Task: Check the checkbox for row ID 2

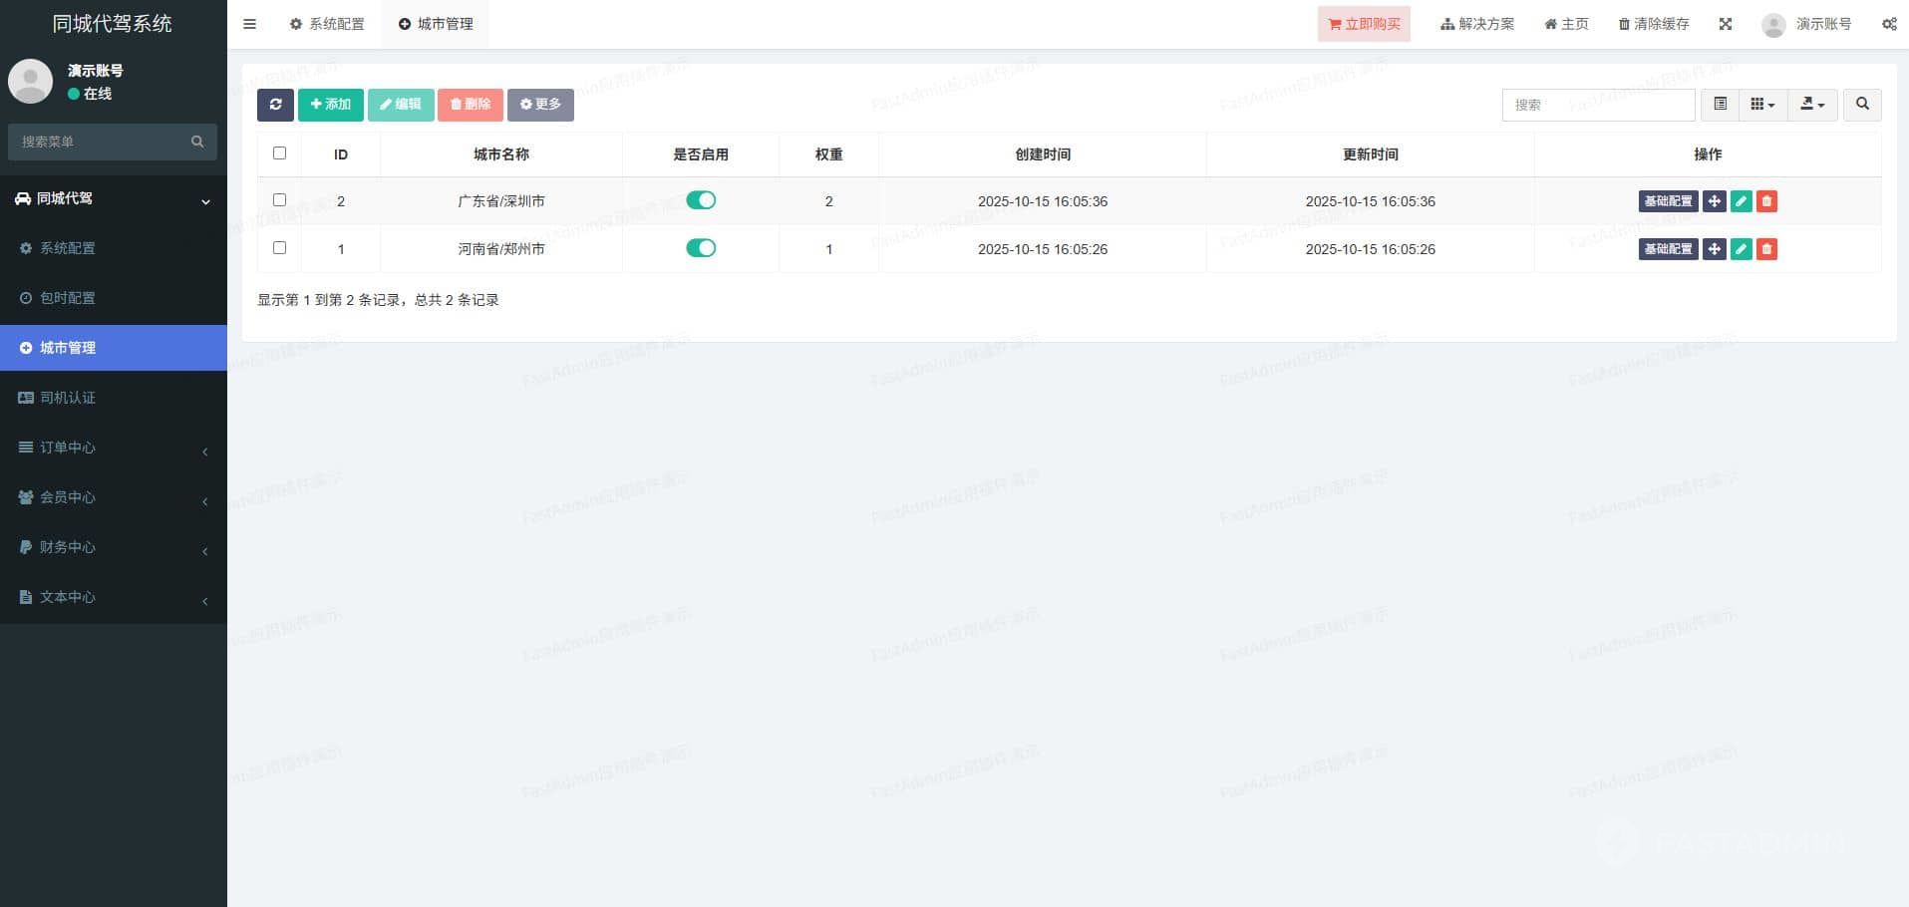Action: [x=279, y=200]
